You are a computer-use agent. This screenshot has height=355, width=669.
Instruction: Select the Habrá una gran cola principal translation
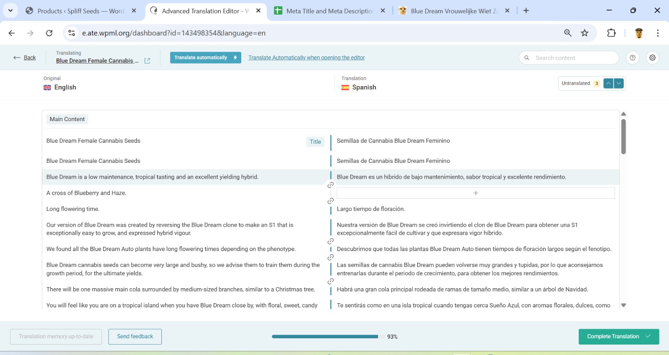click(462, 289)
